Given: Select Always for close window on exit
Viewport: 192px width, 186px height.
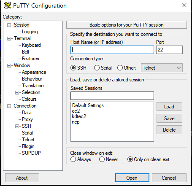Looking at the screenshot, I should point(73,159).
